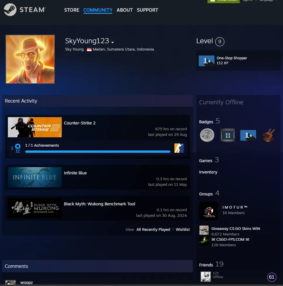Click the CSGO-FPS.COM group avatar
The height and width of the screenshot is (286, 283).
(x=204, y=241)
